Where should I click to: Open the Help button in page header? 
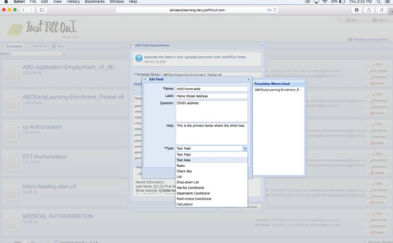pyautogui.click(x=351, y=20)
